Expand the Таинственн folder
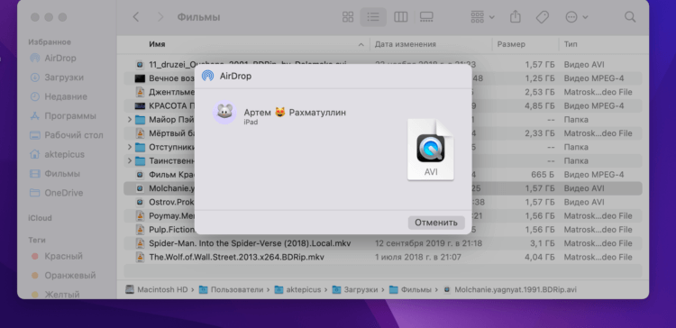Screen dimensions: 676x328 pyautogui.click(x=130, y=160)
